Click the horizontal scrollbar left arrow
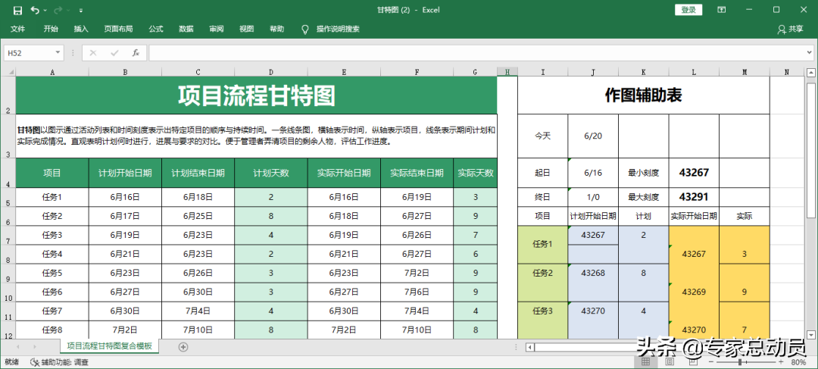The height and width of the screenshot is (369, 818). pyautogui.click(x=529, y=347)
